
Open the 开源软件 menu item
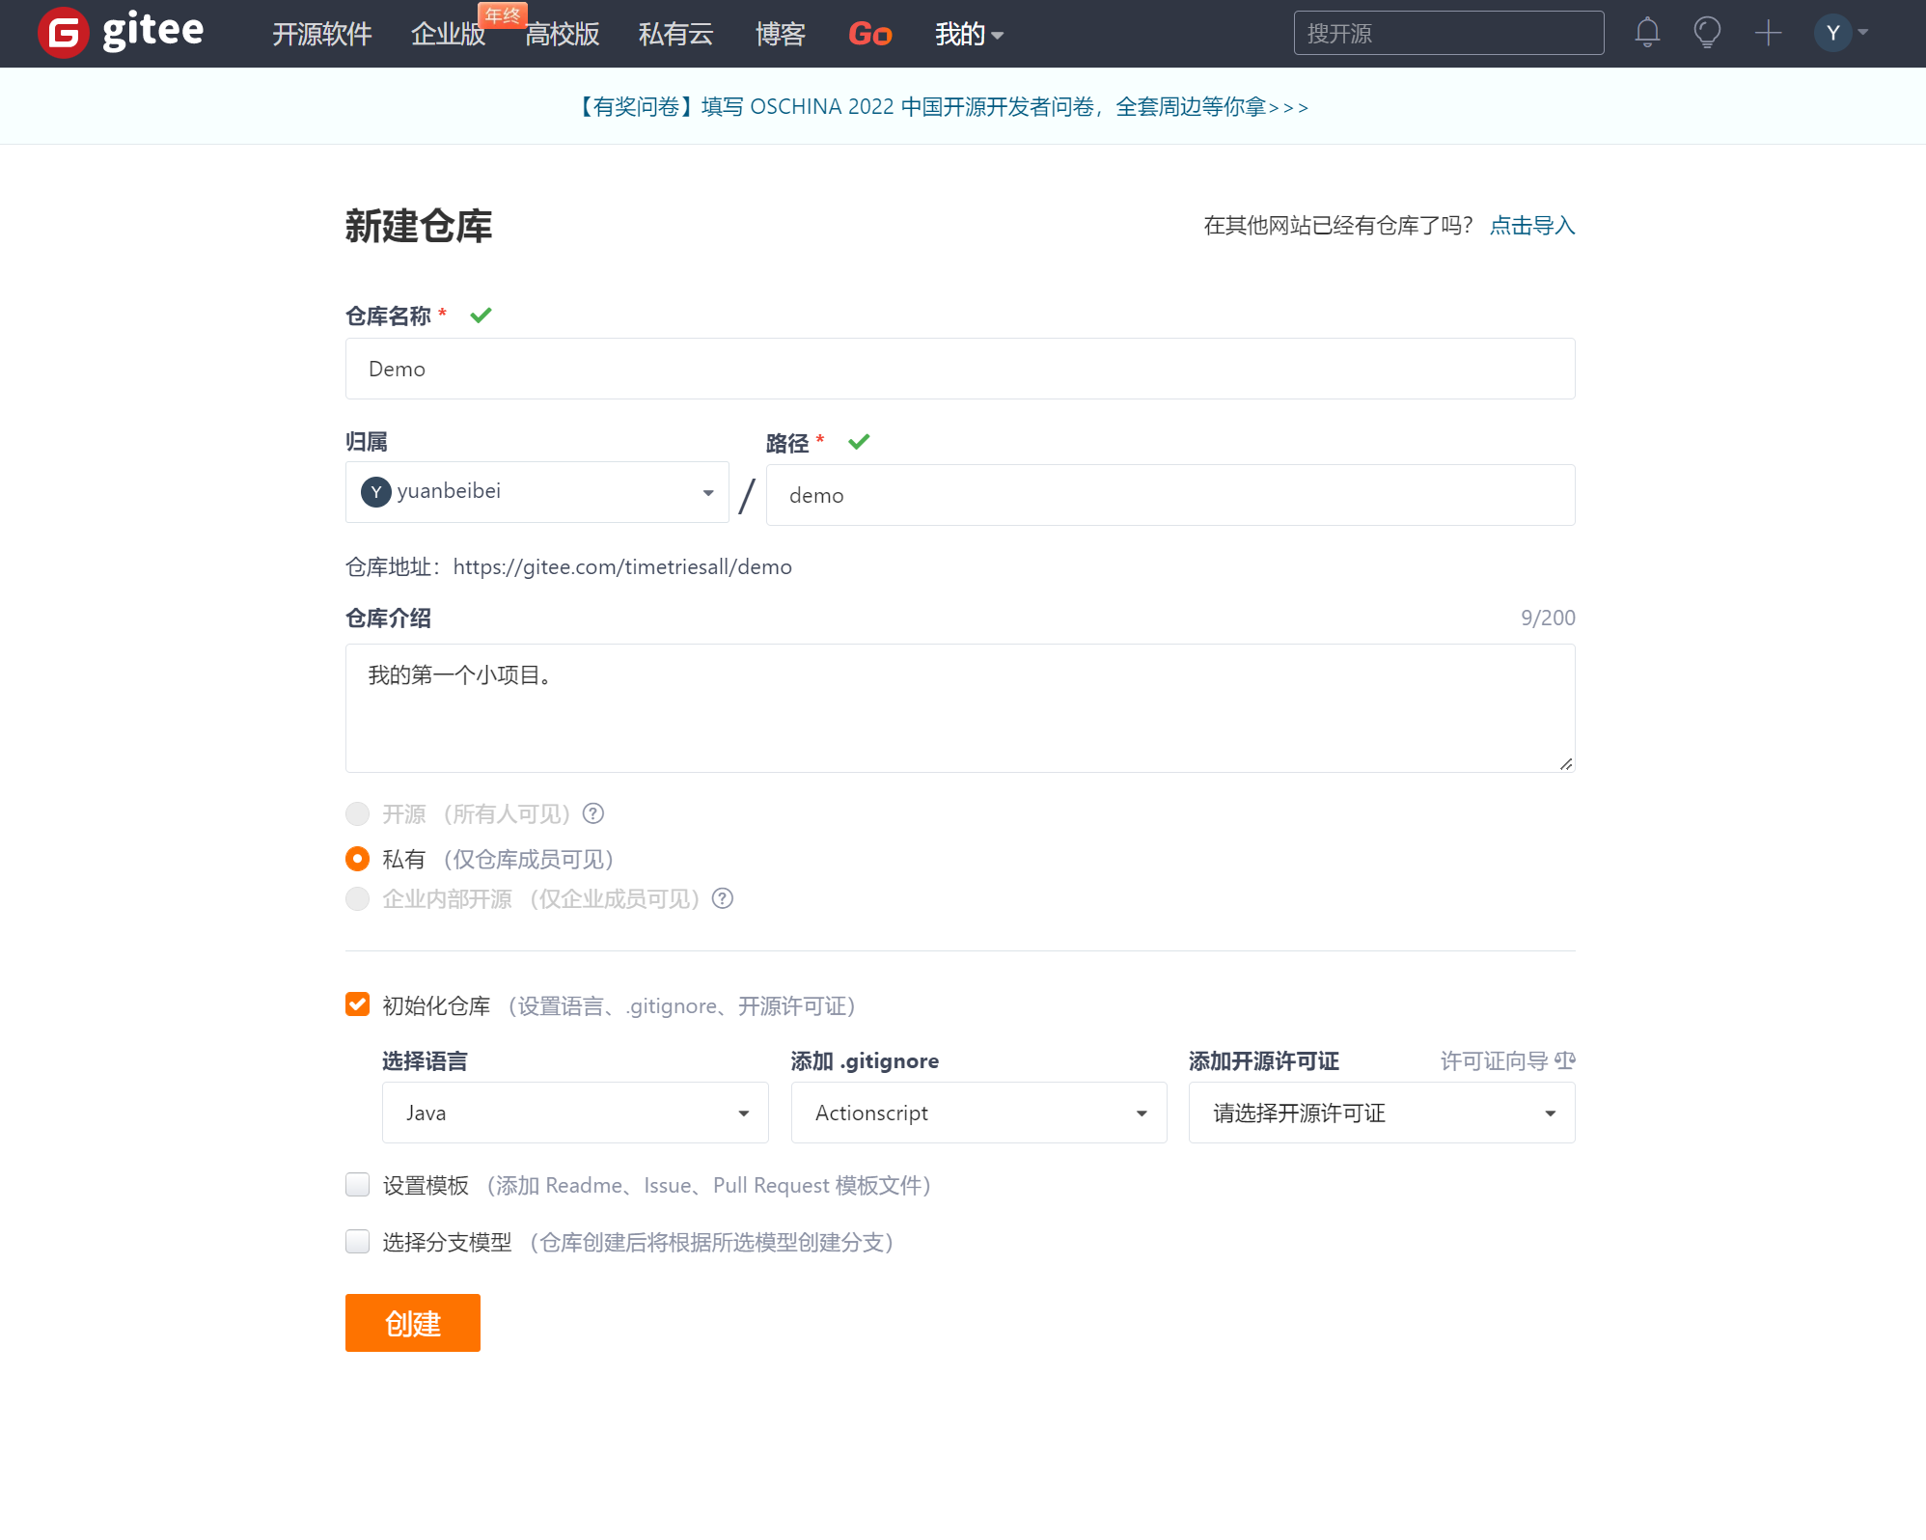[321, 35]
